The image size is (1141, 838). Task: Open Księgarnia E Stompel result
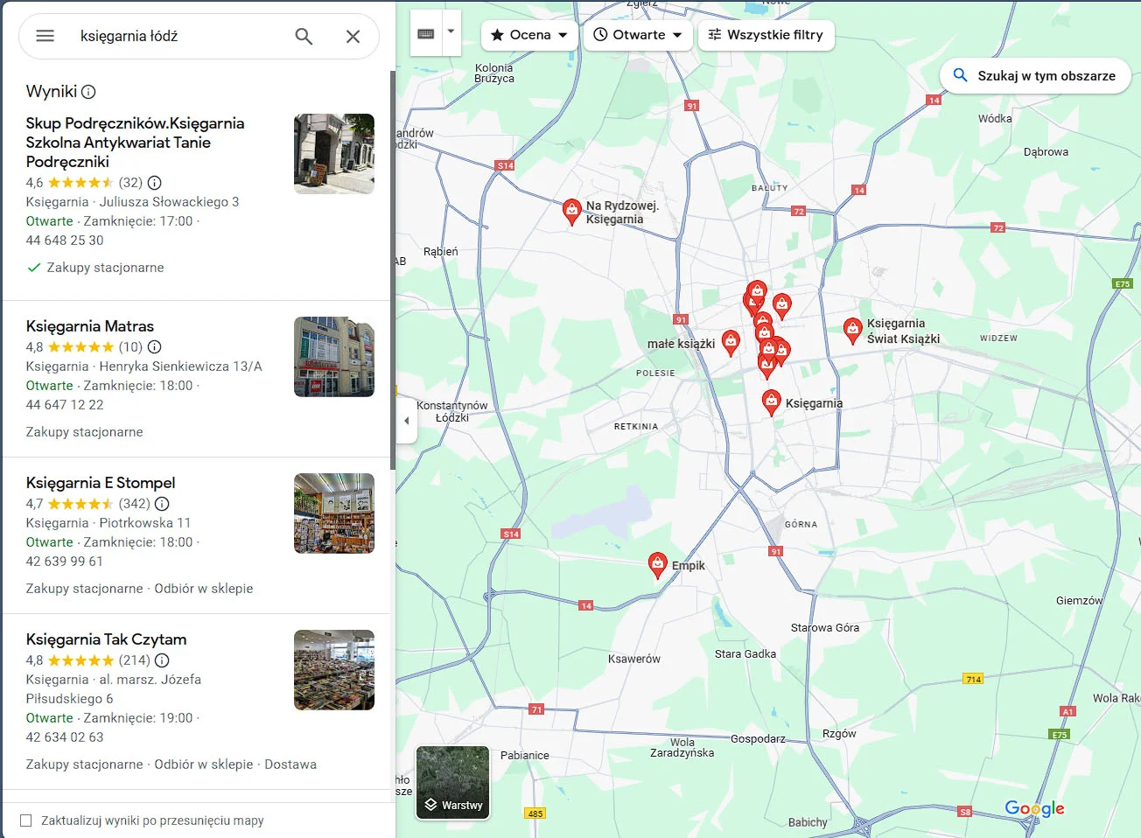(101, 483)
